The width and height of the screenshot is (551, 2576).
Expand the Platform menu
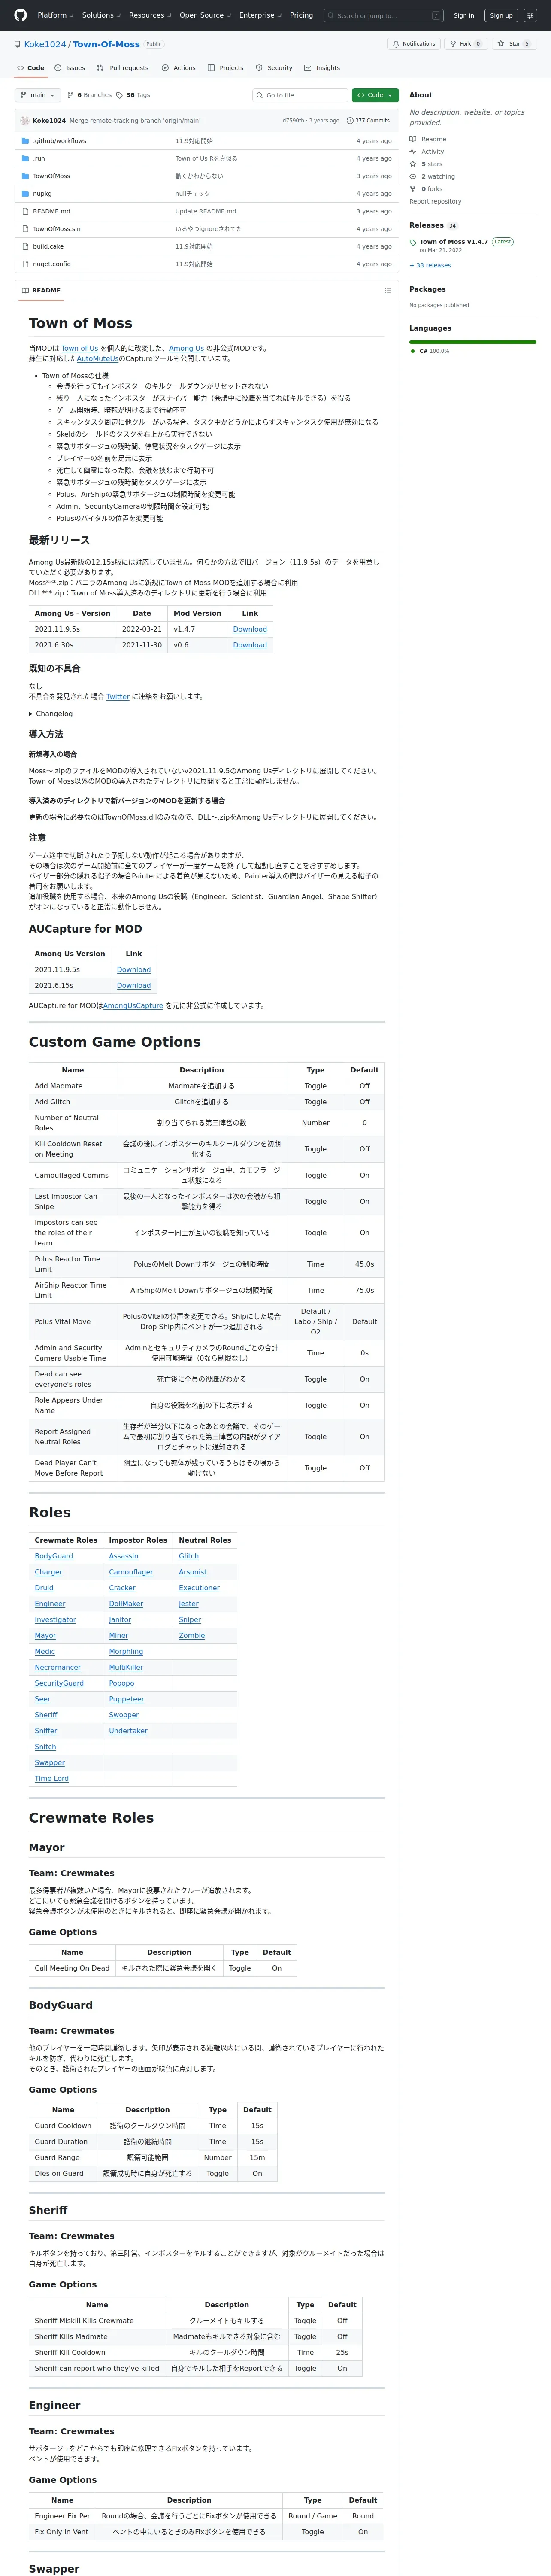click(x=55, y=15)
